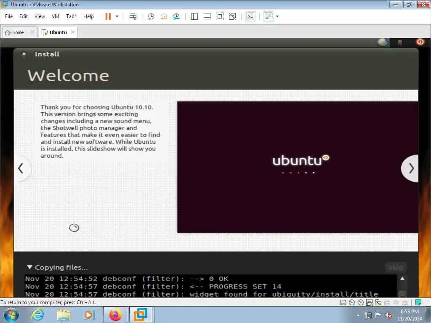This screenshot has width=431, height=323.
Task: Open the Help menu
Action: tap(88, 16)
